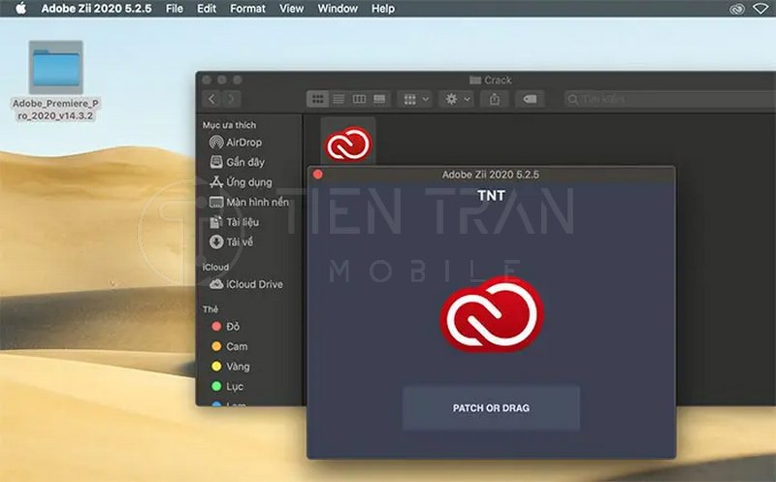Select Ứng dụng in the Finder sidebar
Screen dimensions: 776x482
pos(241,182)
